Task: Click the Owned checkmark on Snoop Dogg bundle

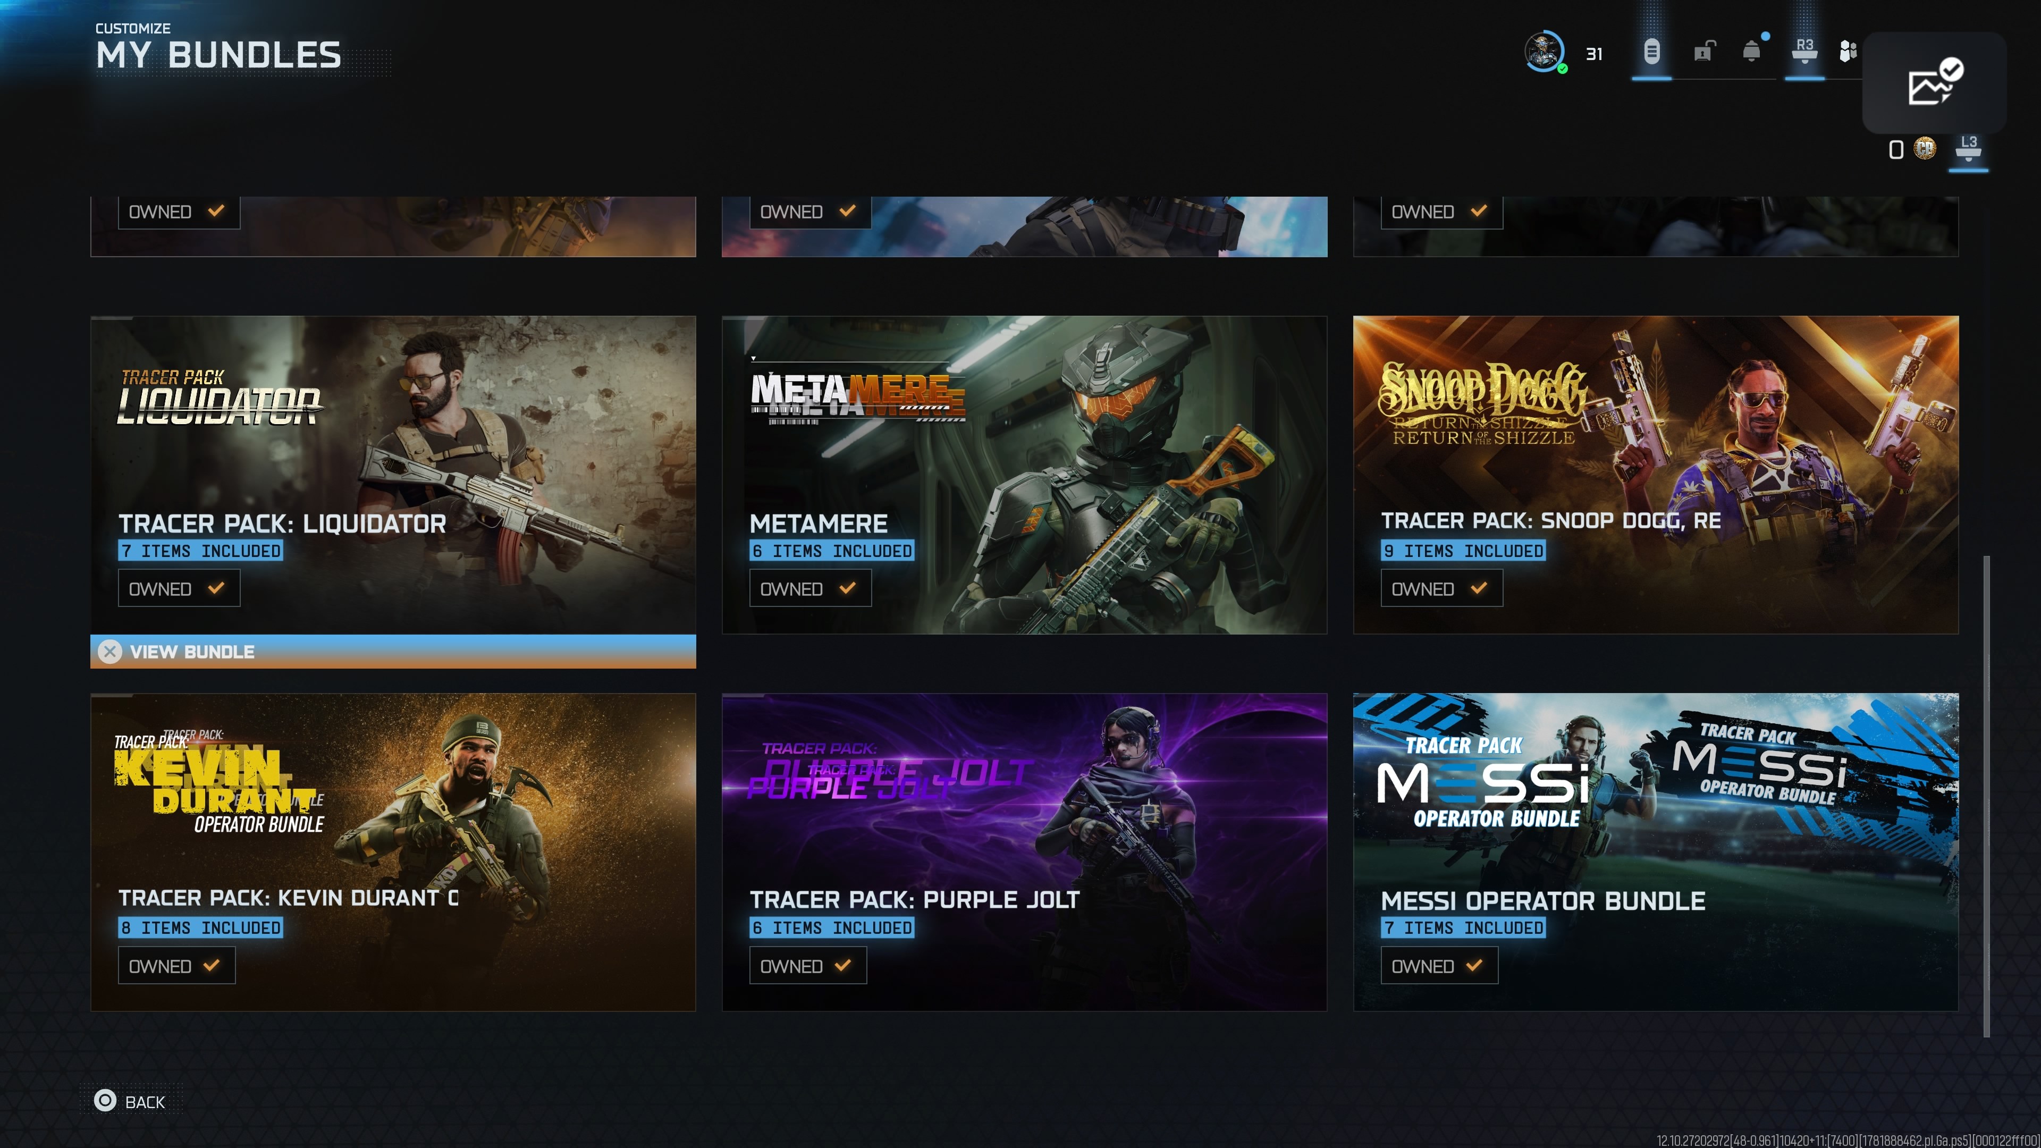Action: point(1479,588)
